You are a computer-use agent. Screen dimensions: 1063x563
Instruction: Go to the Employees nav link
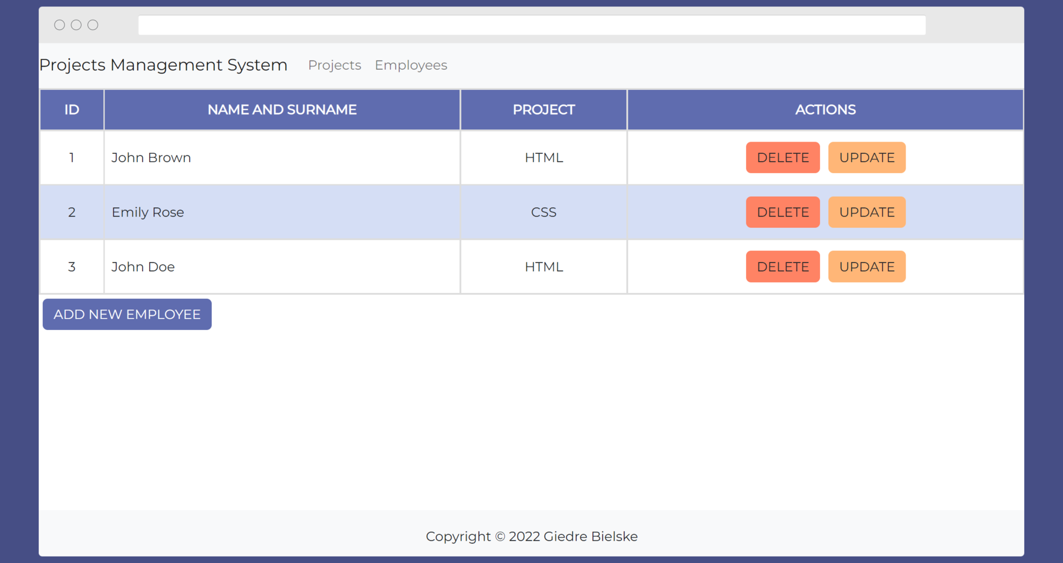point(411,65)
